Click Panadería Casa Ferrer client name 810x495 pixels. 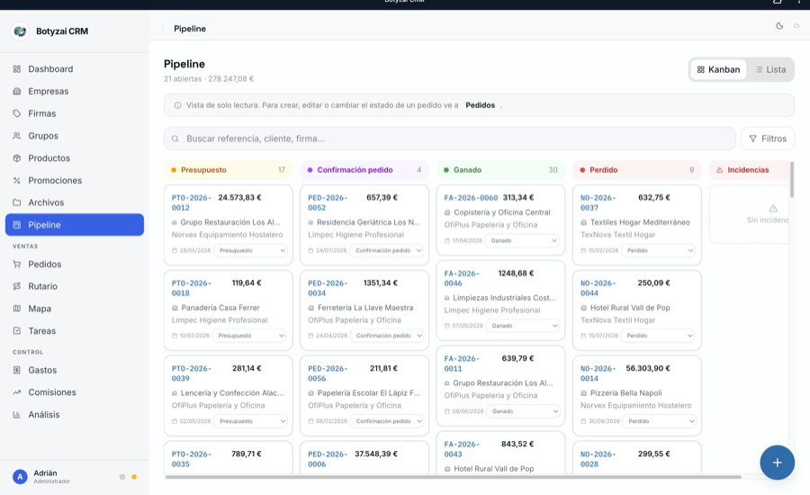[220, 308]
